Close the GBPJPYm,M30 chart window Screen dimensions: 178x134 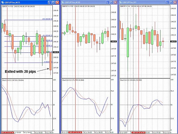click(x=115, y=2)
